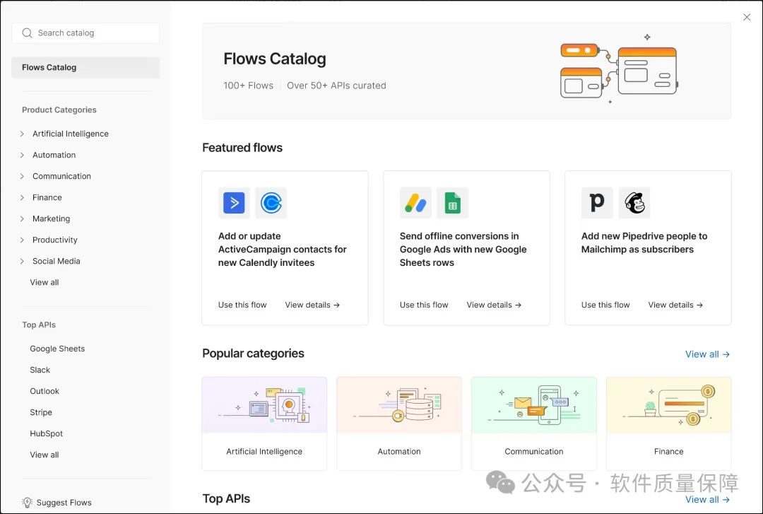The height and width of the screenshot is (514, 763).
Task: Use this flow for ActiveCampaign Calendly card
Action: pos(242,305)
